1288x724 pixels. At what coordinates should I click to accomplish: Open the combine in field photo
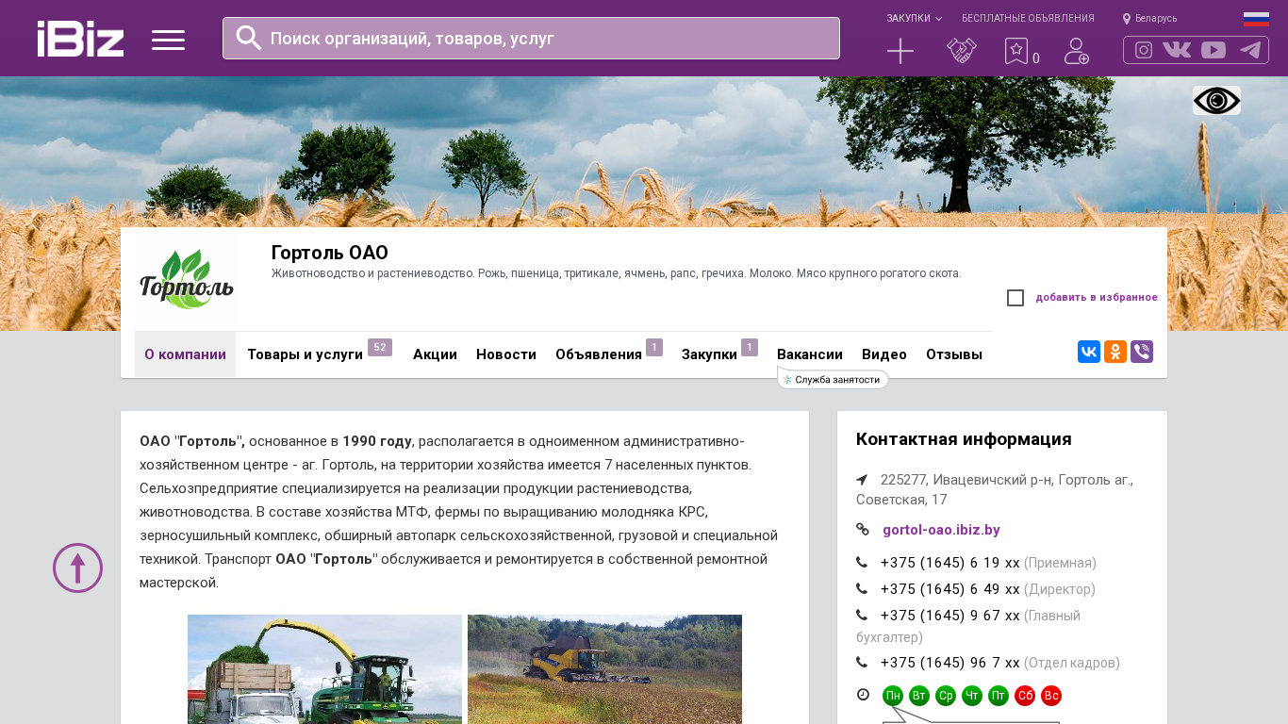pyautogui.click(x=604, y=669)
